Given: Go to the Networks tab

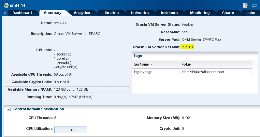Looking at the screenshot, I should coord(140,13).
